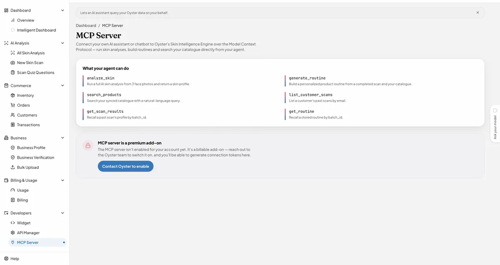Click the Usage gauge icon
This screenshot has width=500, height=265.
click(12, 190)
